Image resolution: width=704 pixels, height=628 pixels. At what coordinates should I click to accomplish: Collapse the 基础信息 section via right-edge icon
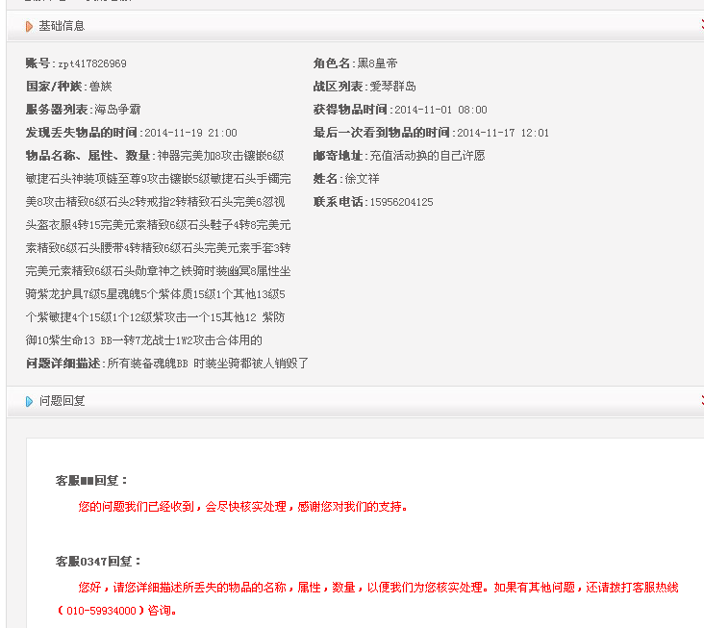(x=701, y=25)
